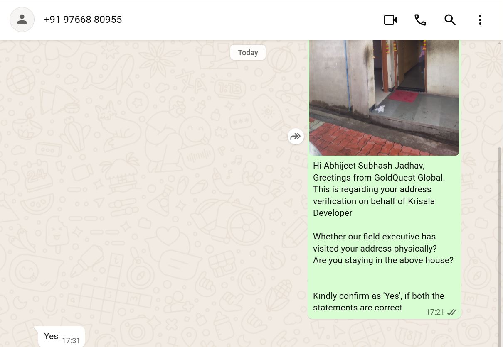The height and width of the screenshot is (347, 503).
Task: Select the received 'Yes' message
Action: [x=51, y=336]
